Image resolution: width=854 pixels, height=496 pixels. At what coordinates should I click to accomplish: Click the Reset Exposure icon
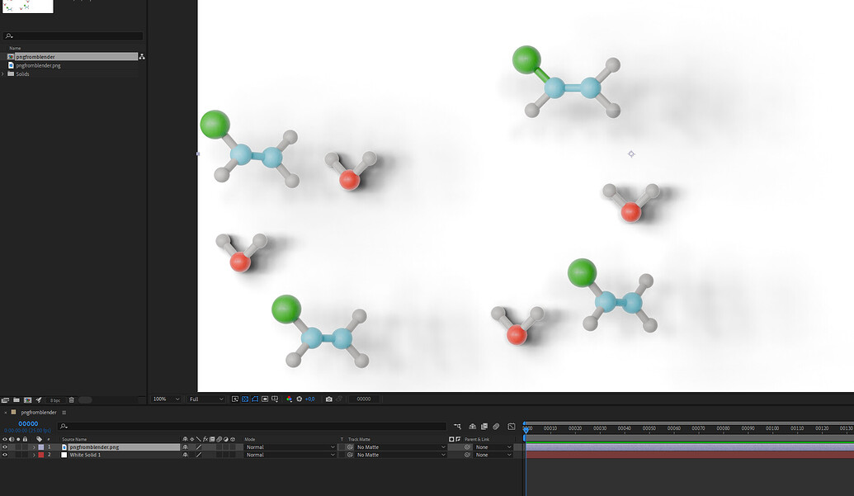299,399
